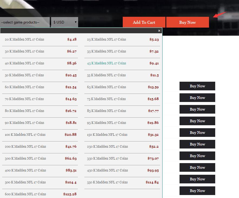Select 25 K Madden NFL 17 Coins
Viewport: 239px width, 198px height.
[x=107, y=39]
